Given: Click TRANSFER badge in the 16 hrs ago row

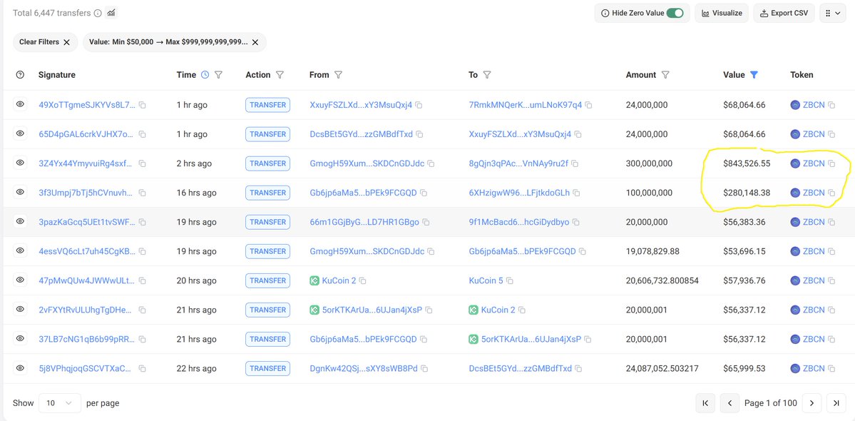Looking at the screenshot, I should pos(267,193).
